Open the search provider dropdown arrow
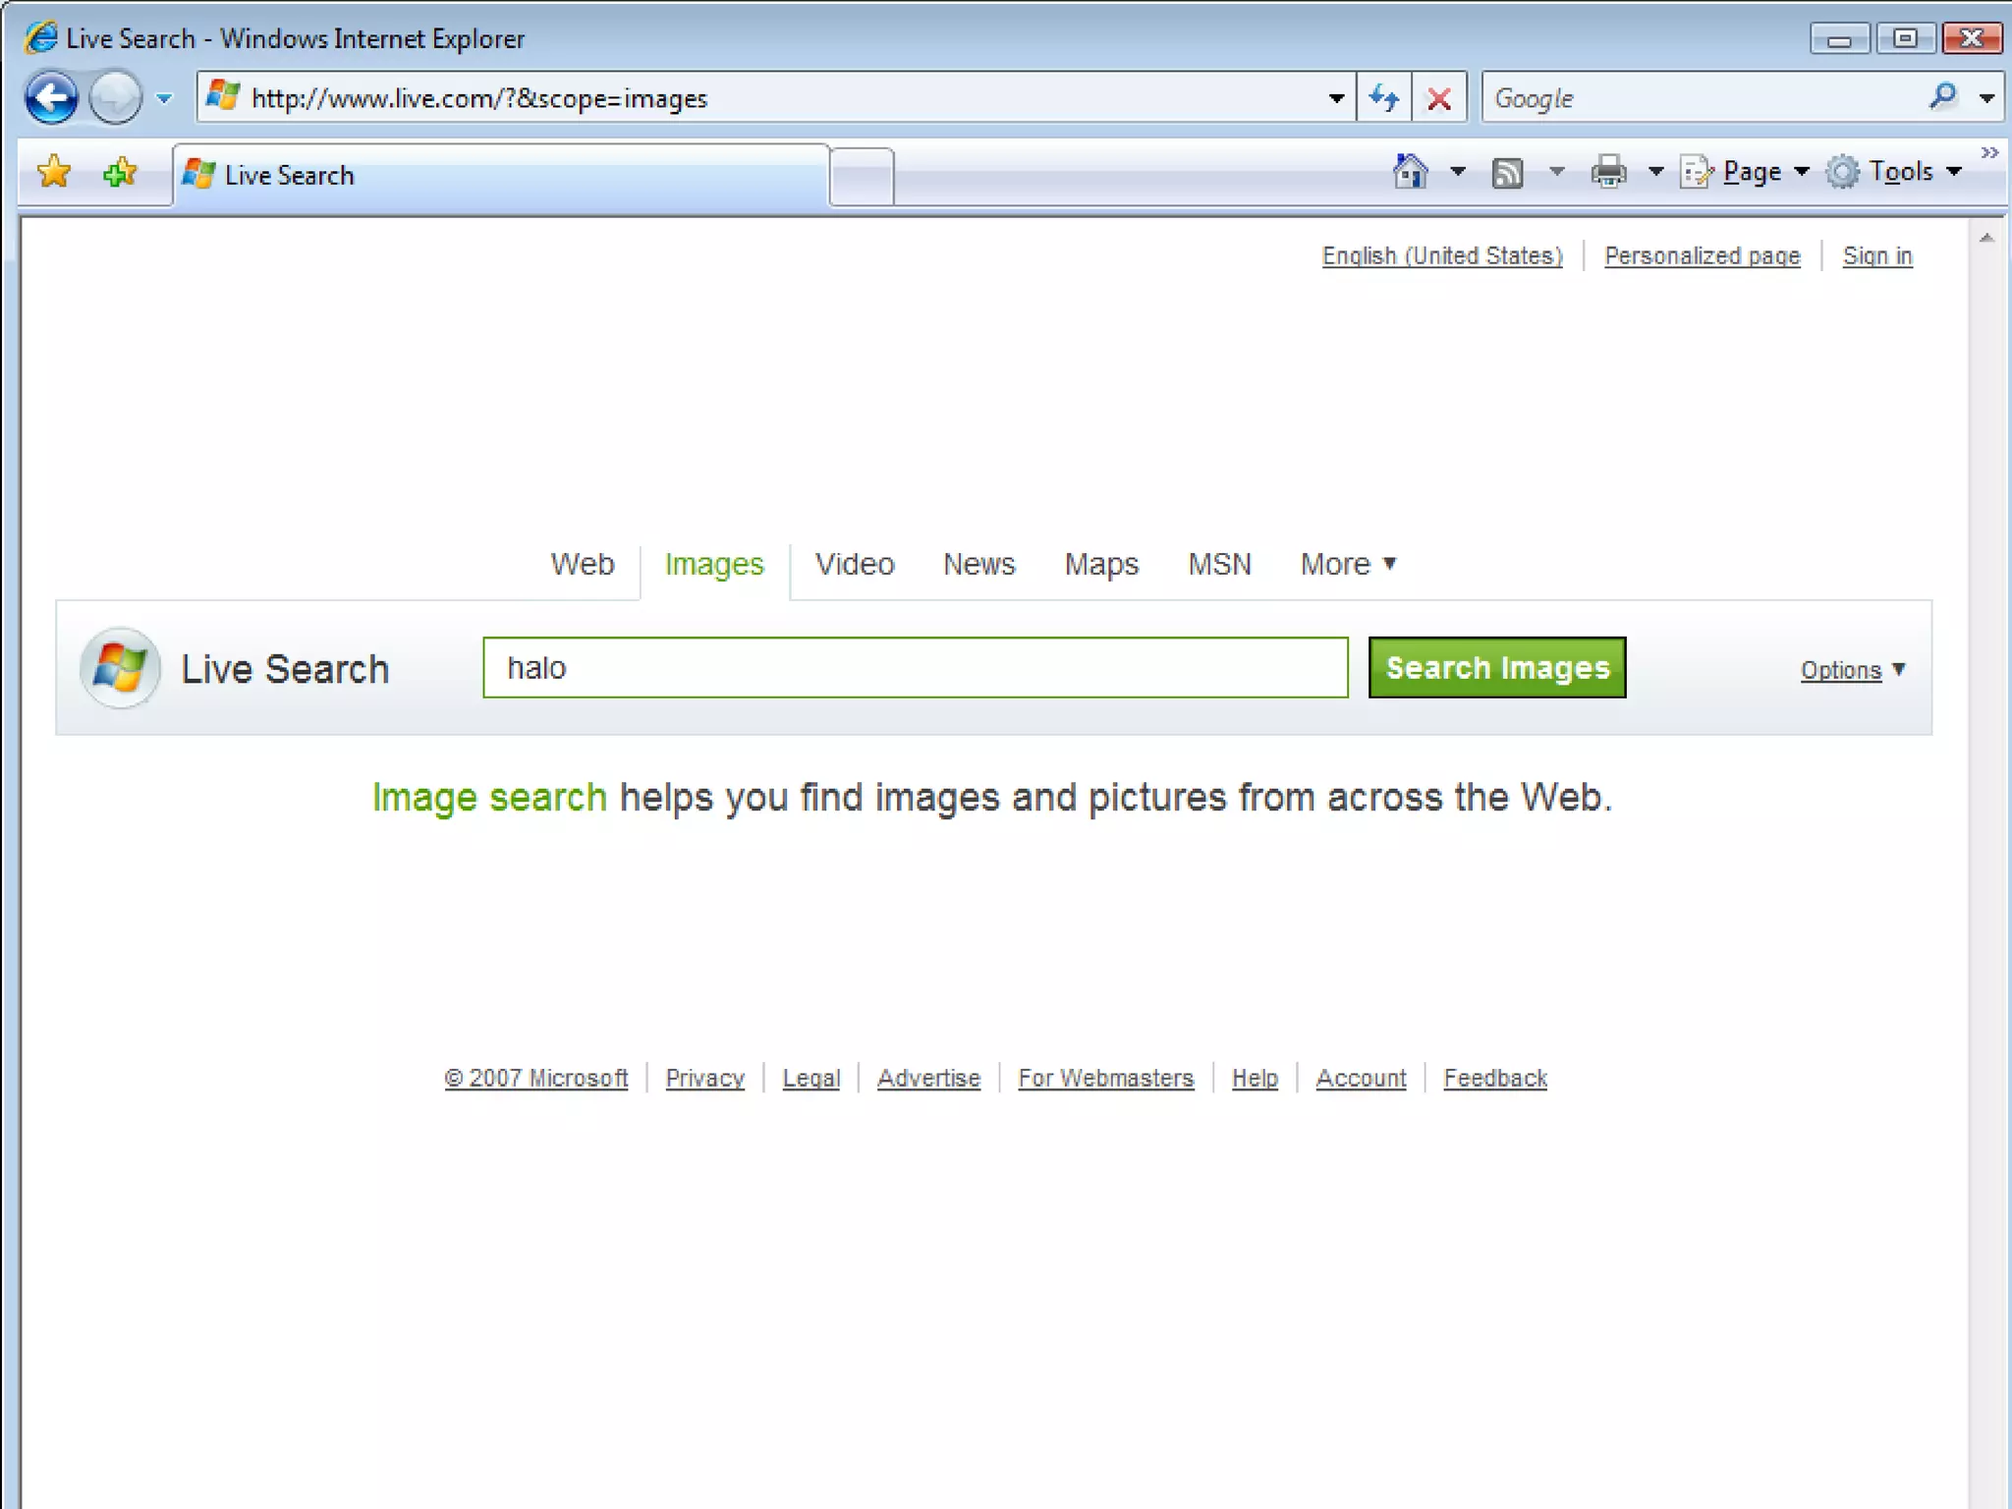The height and width of the screenshot is (1509, 2012). (1986, 98)
